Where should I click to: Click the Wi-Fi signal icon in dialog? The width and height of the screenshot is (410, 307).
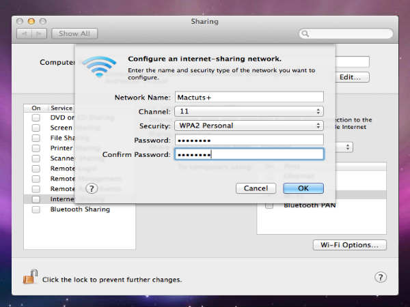coord(100,66)
